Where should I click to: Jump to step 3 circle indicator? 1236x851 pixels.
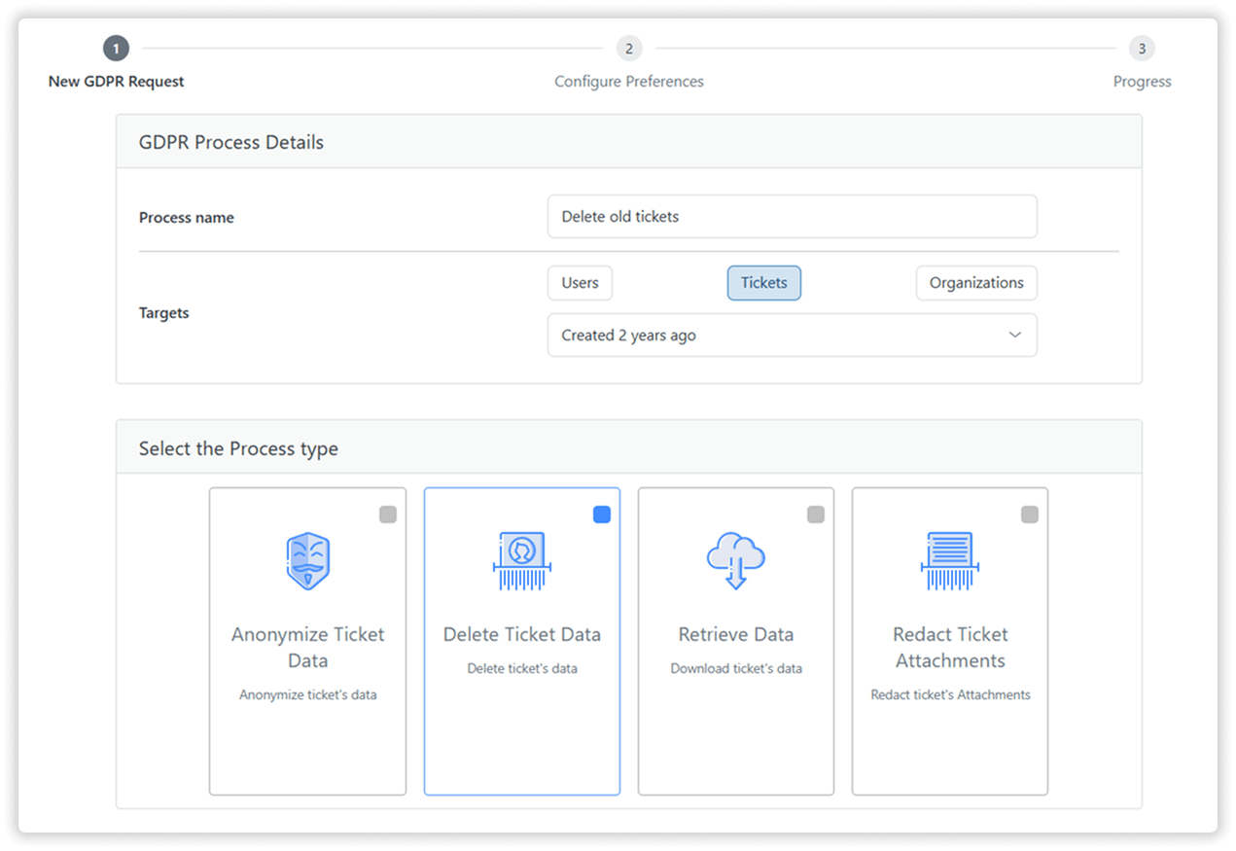pos(1142,49)
